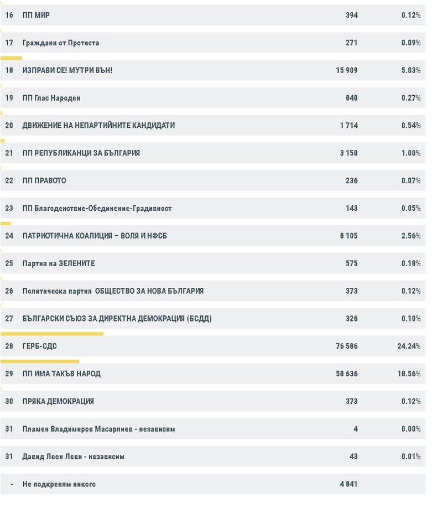Viewport: 437px width, 508px height.
Task: Click the ПП Глас Народен entry
Action: pos(51,99)
